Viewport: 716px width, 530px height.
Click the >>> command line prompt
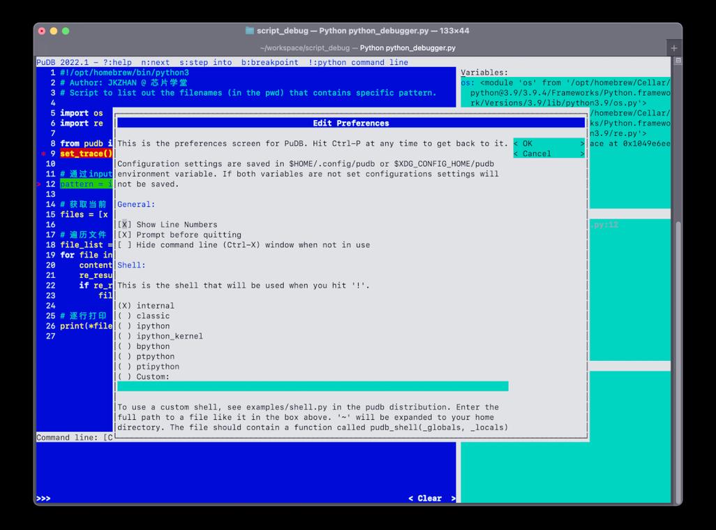[x=43, y=498]
